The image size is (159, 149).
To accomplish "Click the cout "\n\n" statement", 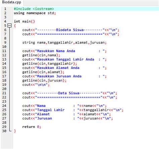I will 36,85.
